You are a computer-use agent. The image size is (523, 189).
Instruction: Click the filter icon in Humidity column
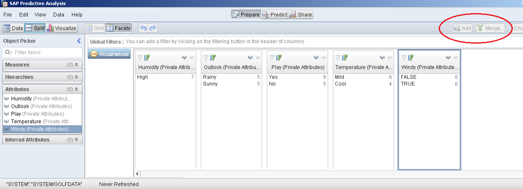pos(140,58)
